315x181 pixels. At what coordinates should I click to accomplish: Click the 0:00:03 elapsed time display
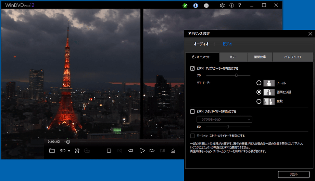(x=54, y=142)
